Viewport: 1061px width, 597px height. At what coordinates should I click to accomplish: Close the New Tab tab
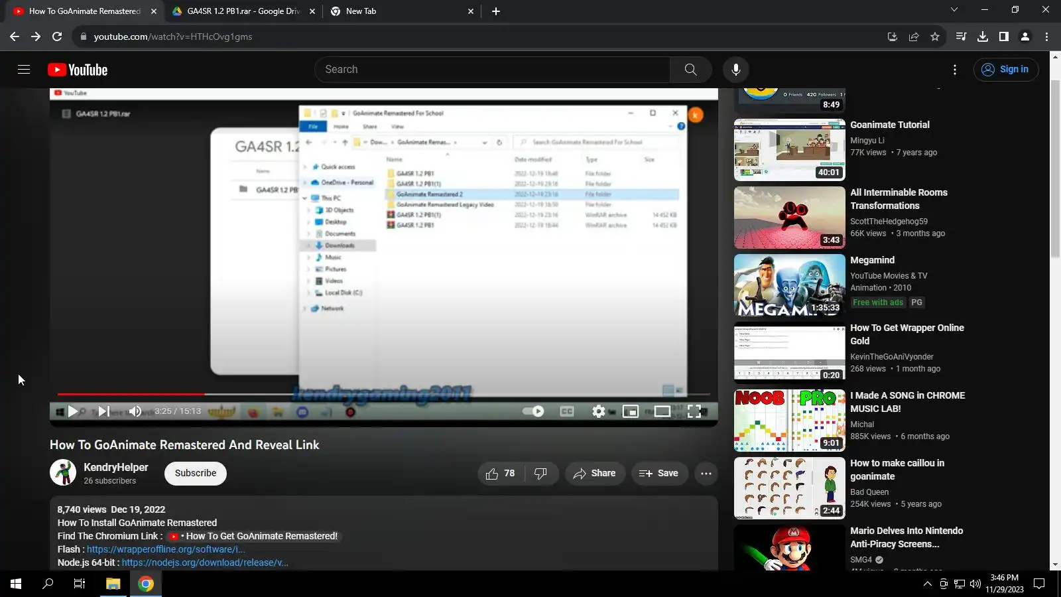tap(471, 11)
